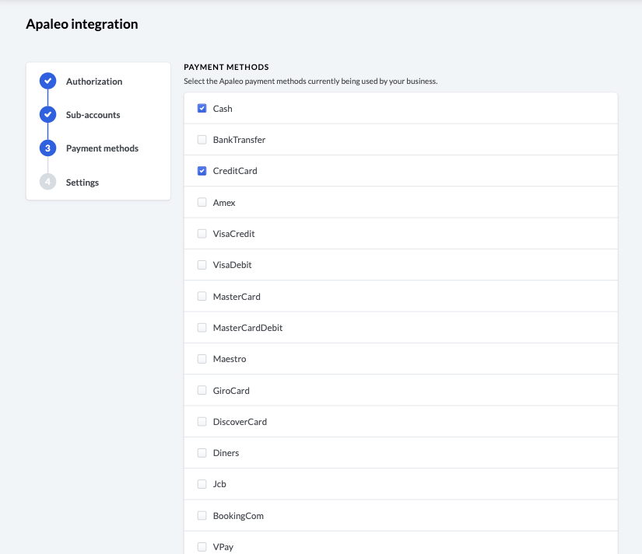Image resolution: width=642 pixels, height=554 pixels.
Task: Uncheck the CreditCard payment method
Action: [x=202, y=171]
